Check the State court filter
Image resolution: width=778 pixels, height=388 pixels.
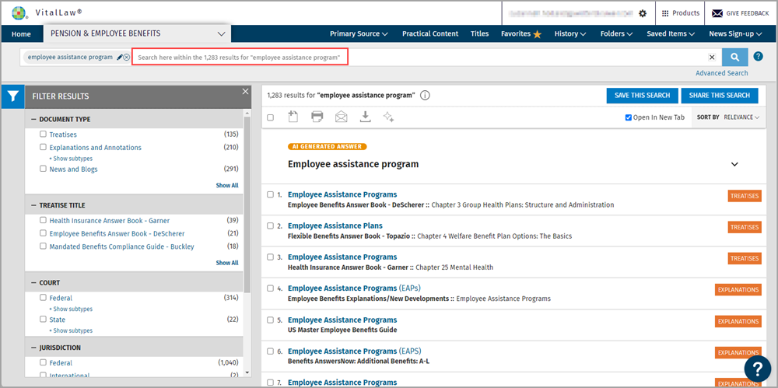(43, 319)
